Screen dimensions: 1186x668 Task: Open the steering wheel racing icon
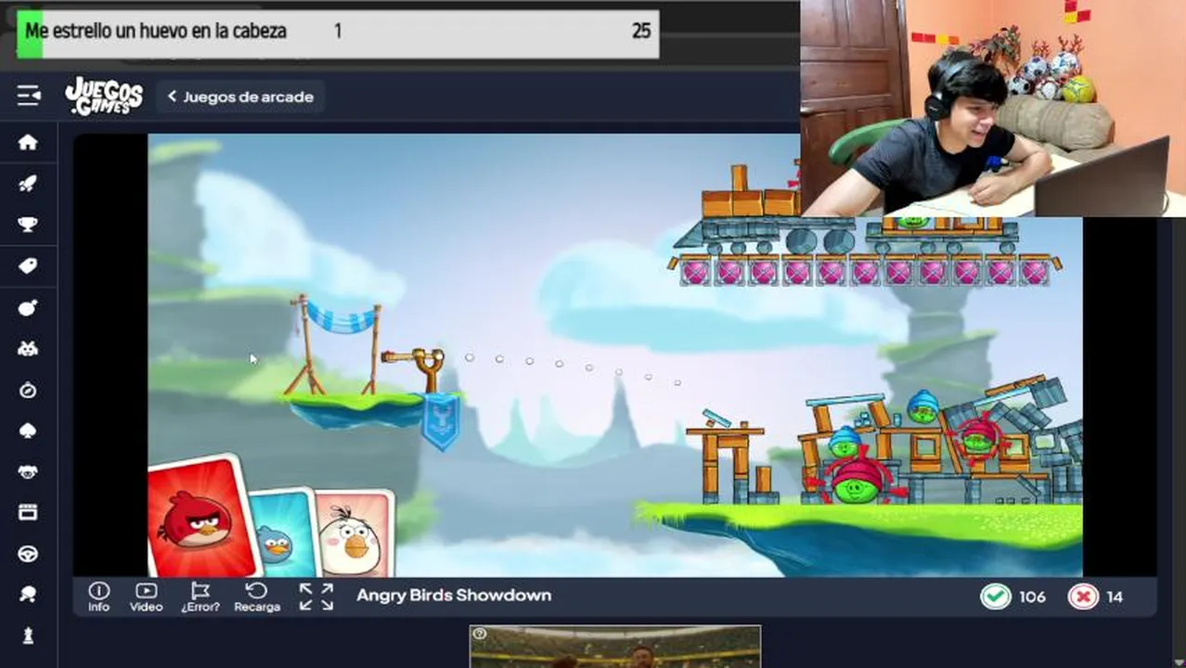[x=28, y=554]
